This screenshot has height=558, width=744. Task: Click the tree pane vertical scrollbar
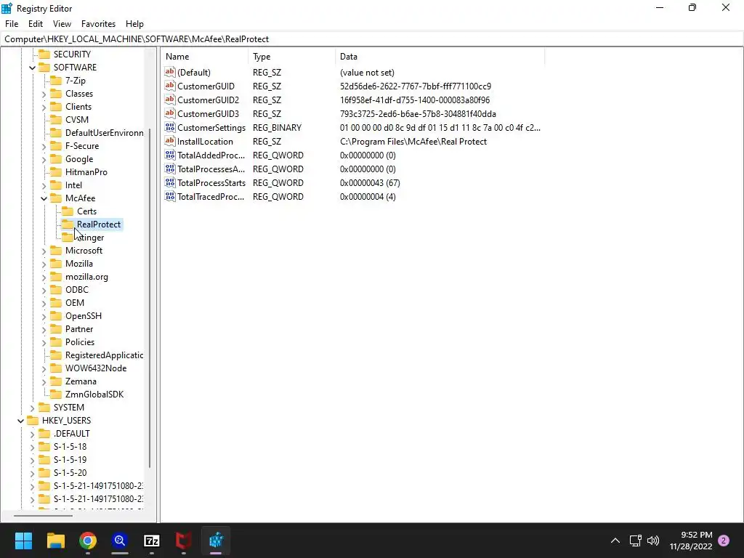coord(150,298)
